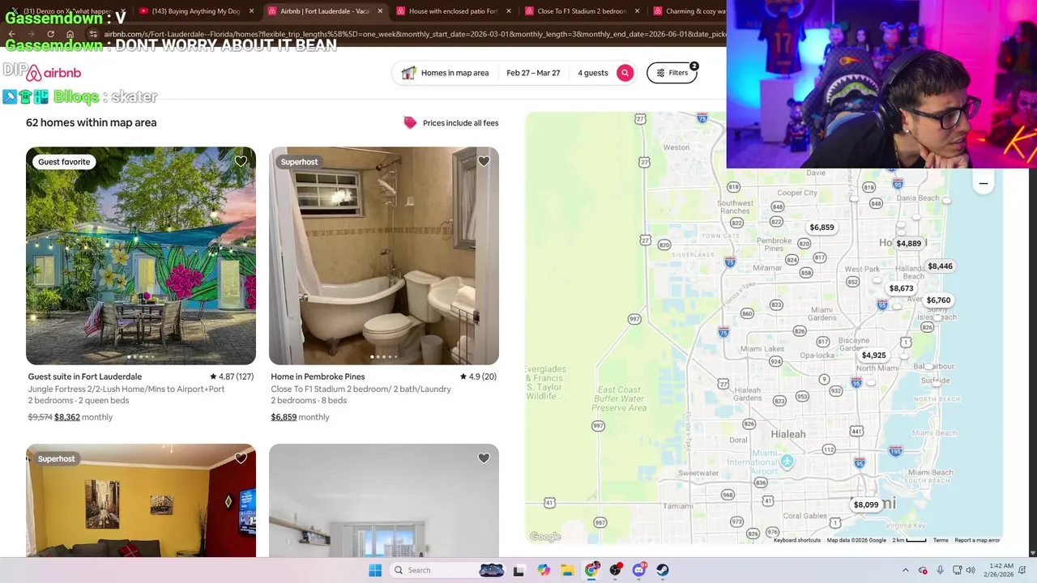Open OBS Studio from the taskbar
1037x583 pixels.
pos(616,570)
